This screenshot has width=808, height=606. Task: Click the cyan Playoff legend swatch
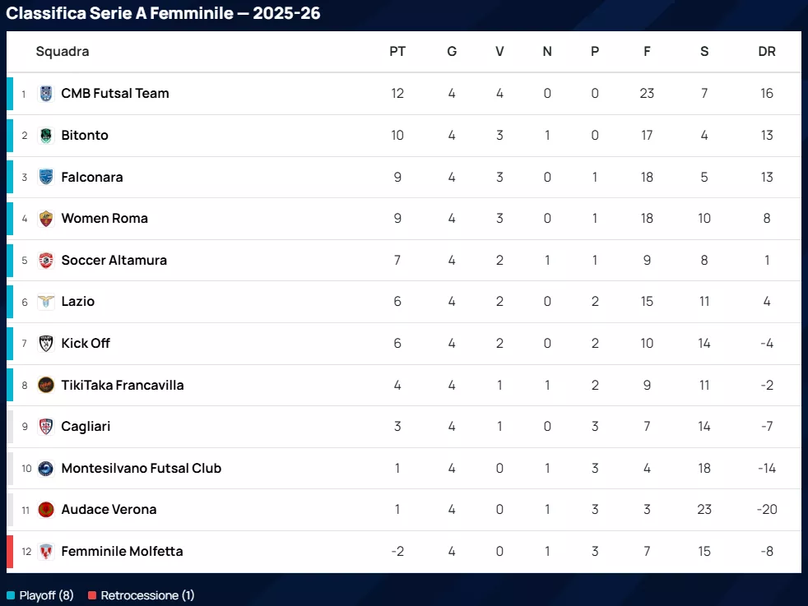11,595
